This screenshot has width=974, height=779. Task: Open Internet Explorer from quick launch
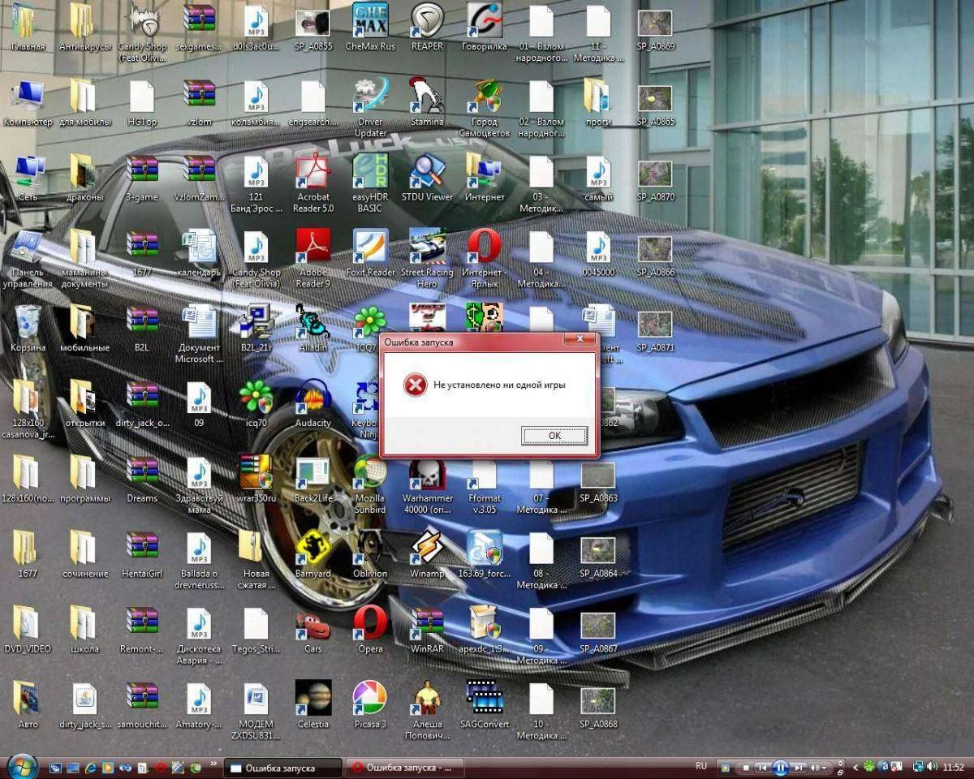[x=90, y=768]
